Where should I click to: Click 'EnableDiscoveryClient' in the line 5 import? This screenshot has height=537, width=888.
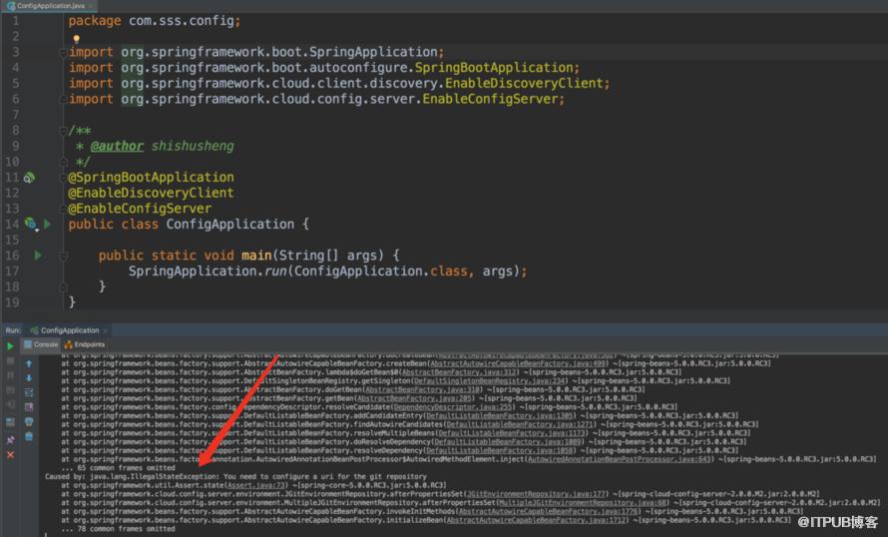point(525,83)
